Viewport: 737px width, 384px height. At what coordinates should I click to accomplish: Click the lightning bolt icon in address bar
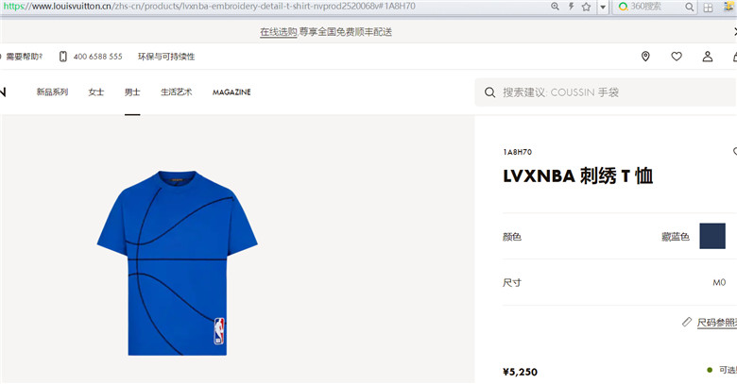(571, 7)
